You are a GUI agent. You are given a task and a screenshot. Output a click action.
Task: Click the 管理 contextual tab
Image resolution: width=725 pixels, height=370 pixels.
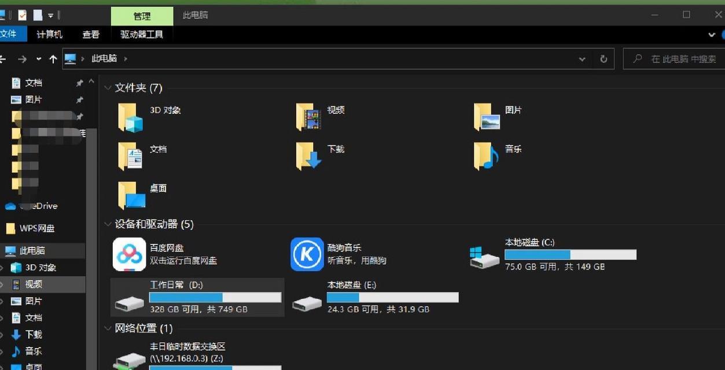(142, 16)
